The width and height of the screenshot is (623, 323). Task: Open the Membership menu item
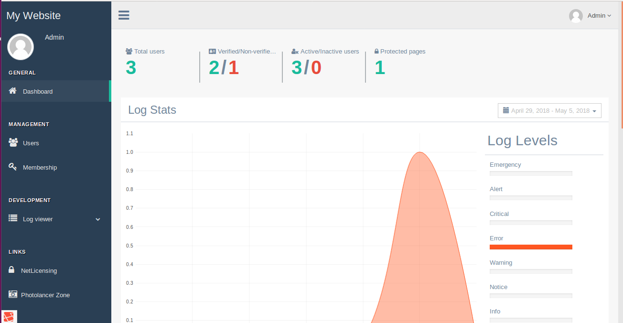click(x=56, y=167)
